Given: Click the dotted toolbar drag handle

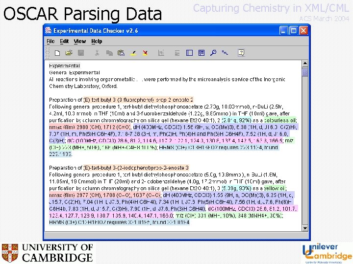Looking at the screenshot, I should [x=47, y=53].
